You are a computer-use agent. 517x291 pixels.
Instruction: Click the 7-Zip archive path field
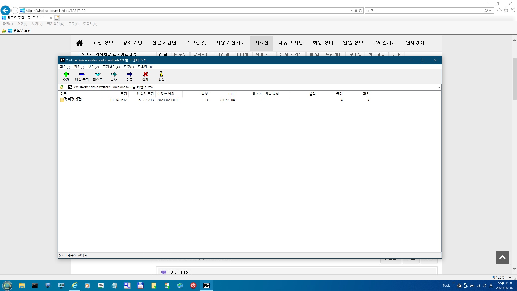(x=252, y=87)
